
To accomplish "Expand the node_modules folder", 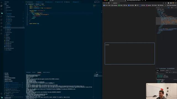I will [9, 10].
